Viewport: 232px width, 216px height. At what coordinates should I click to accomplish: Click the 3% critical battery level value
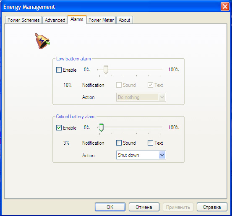coord(66,143)
